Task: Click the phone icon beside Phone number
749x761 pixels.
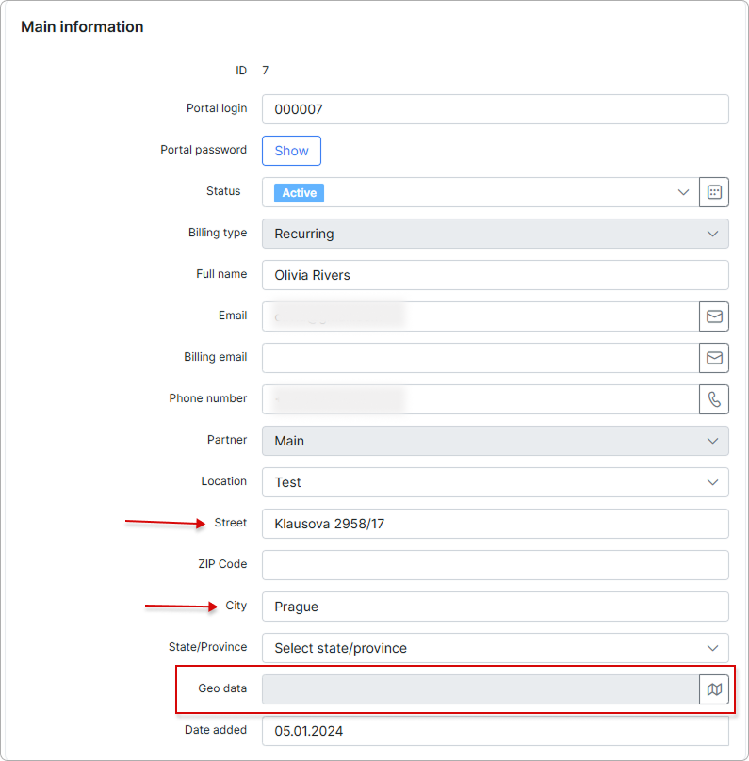Action: (x=714, y=399)
